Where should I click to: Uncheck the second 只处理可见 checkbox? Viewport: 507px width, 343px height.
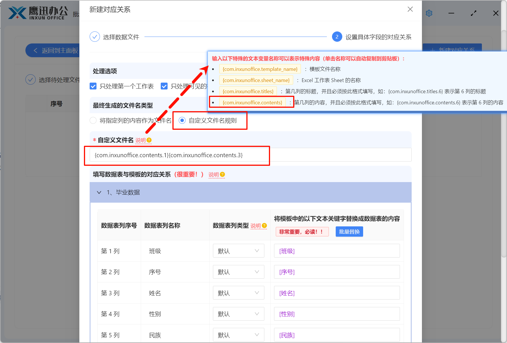pyautogui.click(x=164, y=86)
